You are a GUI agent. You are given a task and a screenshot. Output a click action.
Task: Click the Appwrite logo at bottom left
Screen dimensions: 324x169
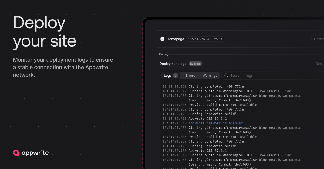pos(31,153)
